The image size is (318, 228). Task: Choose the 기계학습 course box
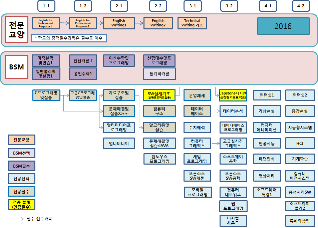click(300, 159)
